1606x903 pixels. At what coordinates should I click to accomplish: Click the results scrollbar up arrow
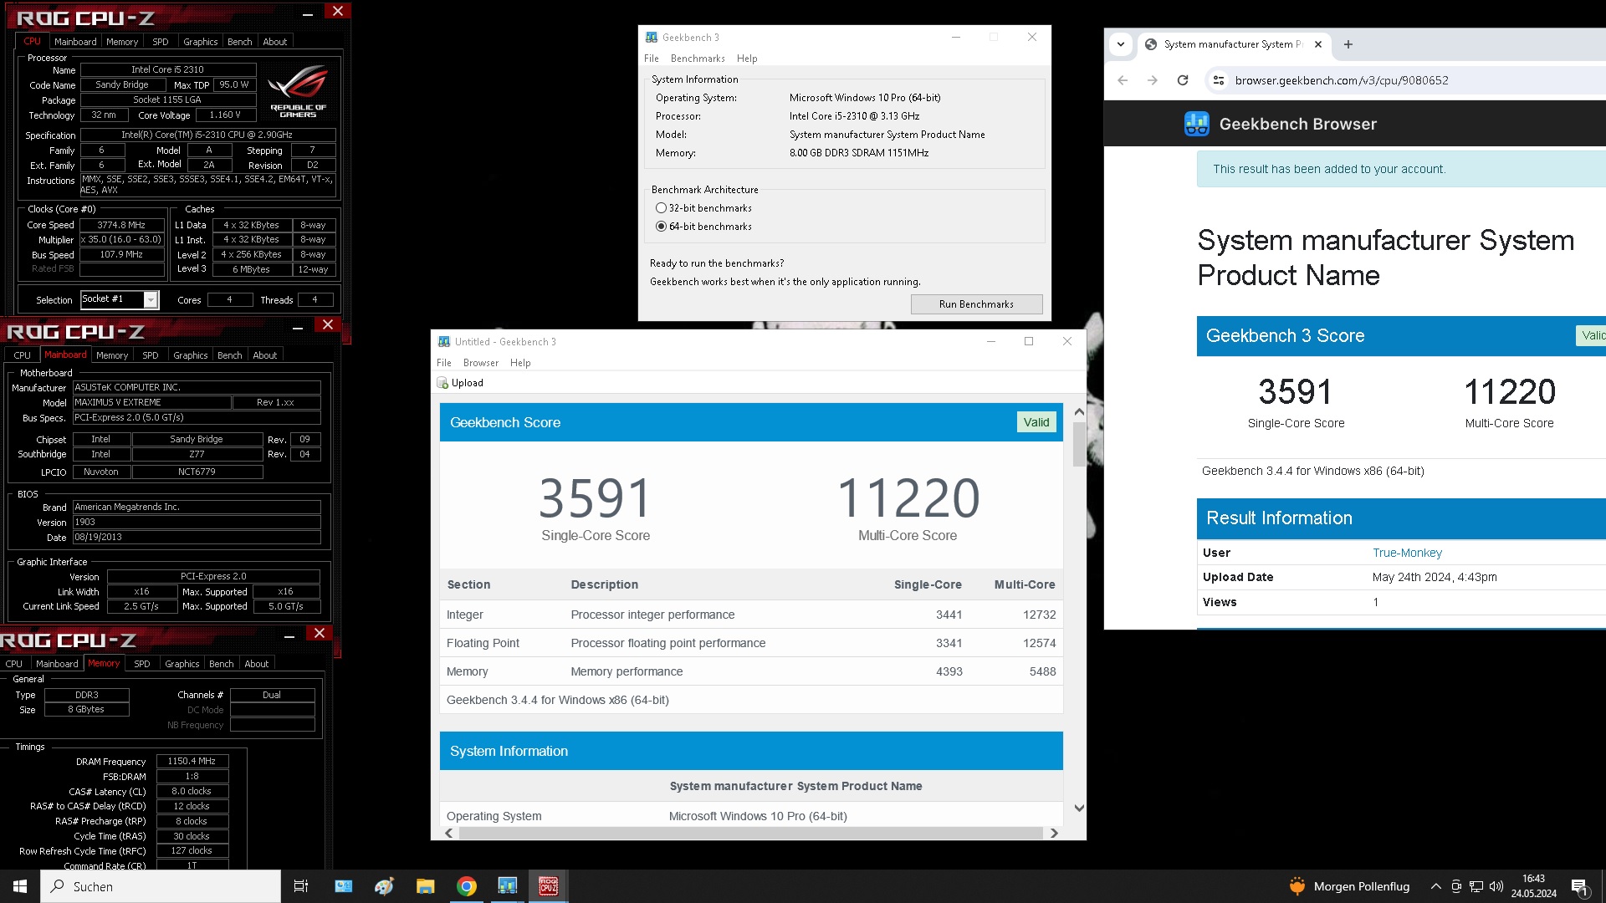pyautogui.click(x=1079, y=411)
